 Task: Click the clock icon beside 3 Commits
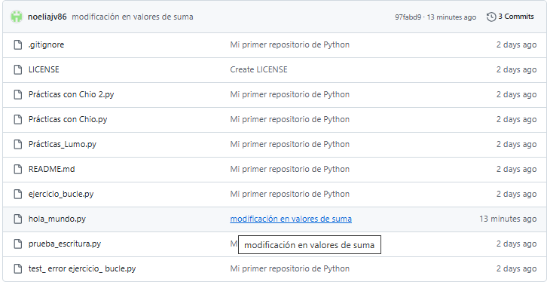(x=491, y=17)
